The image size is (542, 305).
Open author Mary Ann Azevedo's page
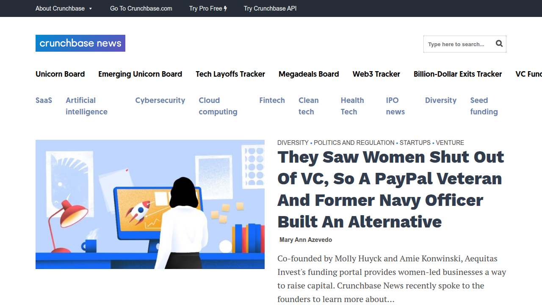tap(306, 240)
